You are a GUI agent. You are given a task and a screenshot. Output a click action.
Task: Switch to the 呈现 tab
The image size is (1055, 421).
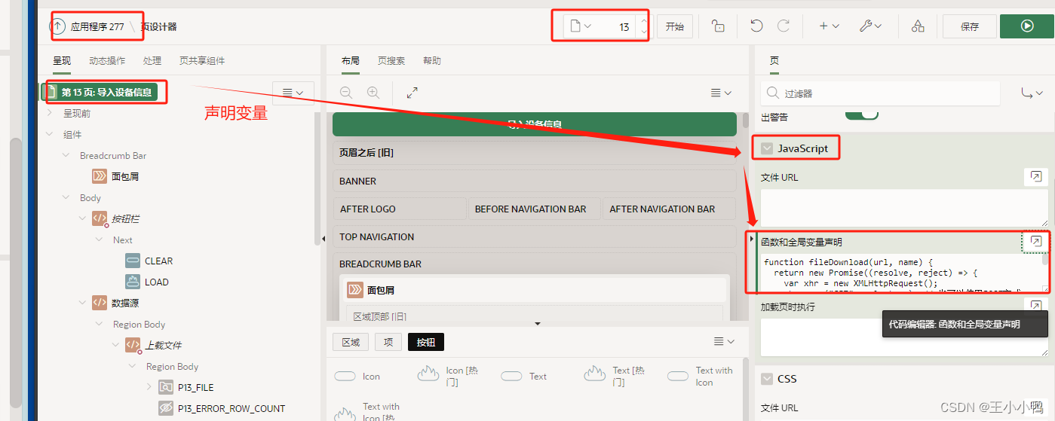click(62, 60)
